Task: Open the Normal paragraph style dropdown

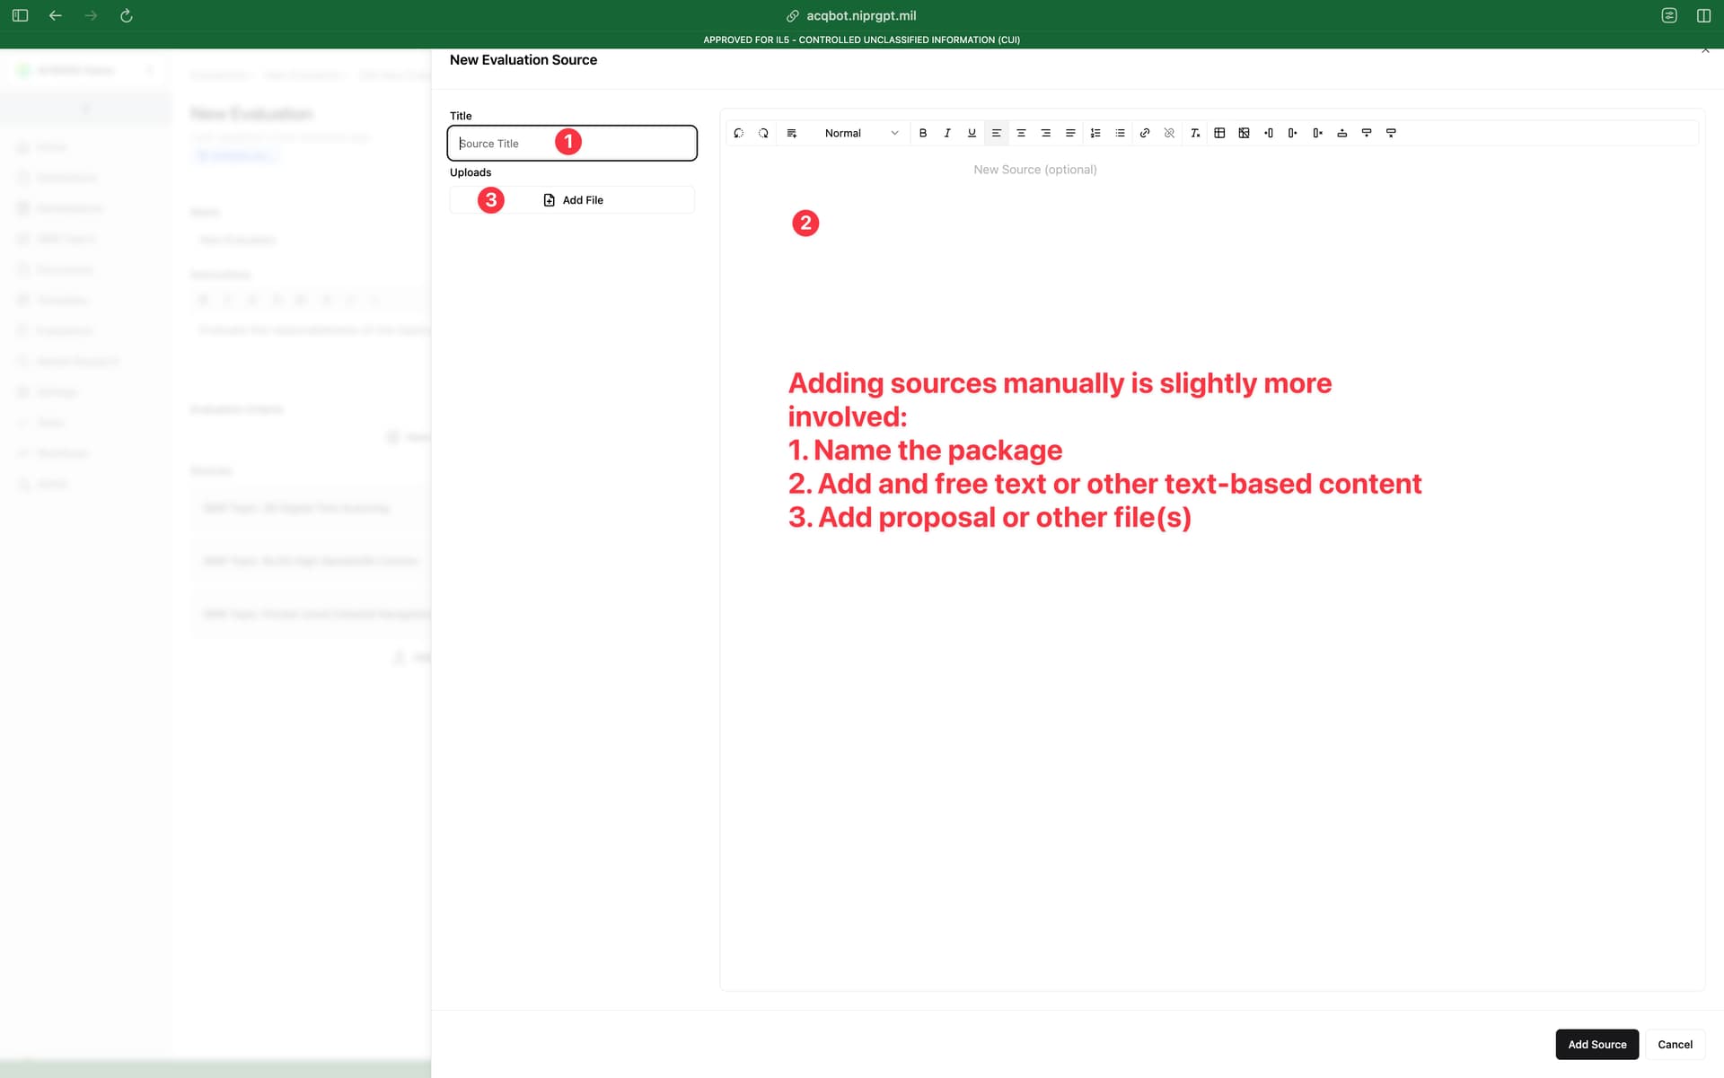Action: (x=859, y=133)
